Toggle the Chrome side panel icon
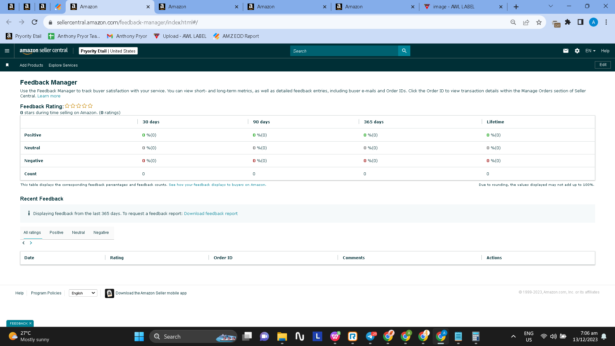The width and height of the screenshot is (615, 346). coord(580,22)
